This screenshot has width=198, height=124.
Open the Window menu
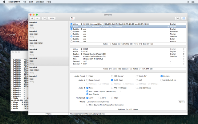(x=40, y=2)
